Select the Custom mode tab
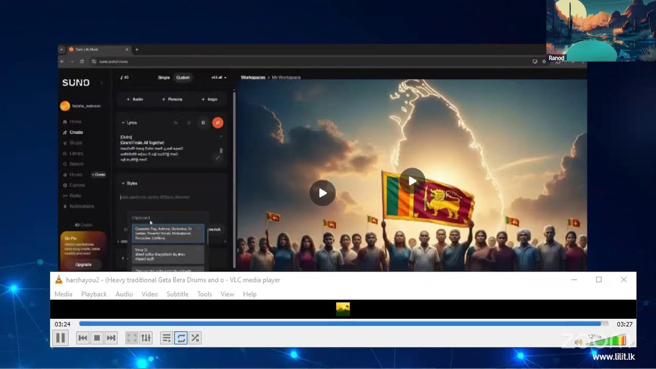This screenshot has width=656, height=369. point(183,77)
